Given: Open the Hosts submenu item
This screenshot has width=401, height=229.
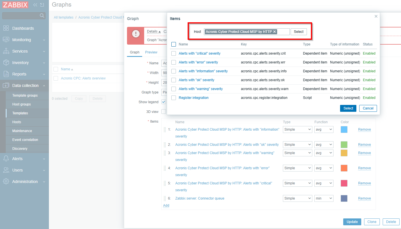Looking at the screenshot, I should (17, 122).
